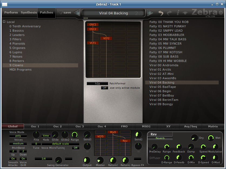This screenshot has width=226, height=169.
Task: Click the reverb PreDelay knob
Action: click(x=154, y=147)
